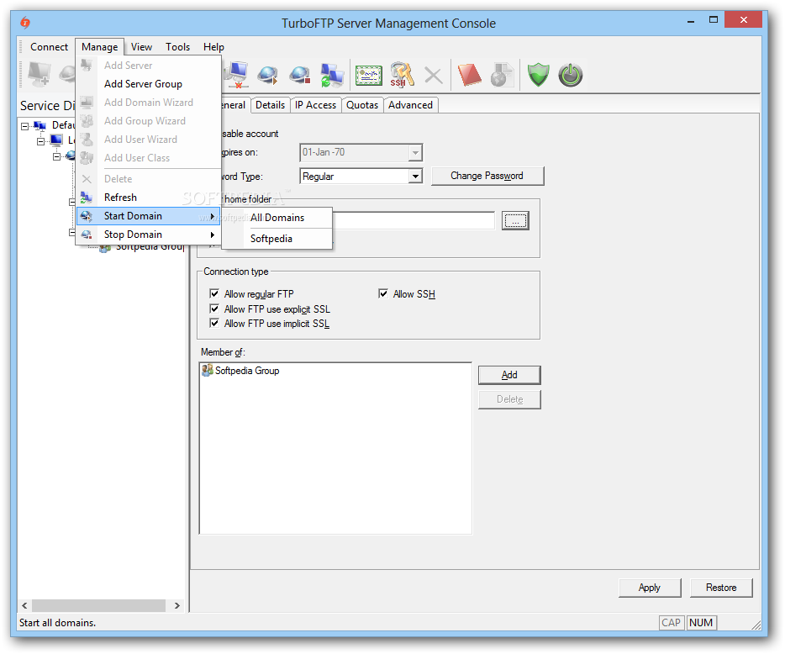Select Softpedia in Start Domain submenu
Image resolution: width=785 pixels, height=654 pixels.
277,239
